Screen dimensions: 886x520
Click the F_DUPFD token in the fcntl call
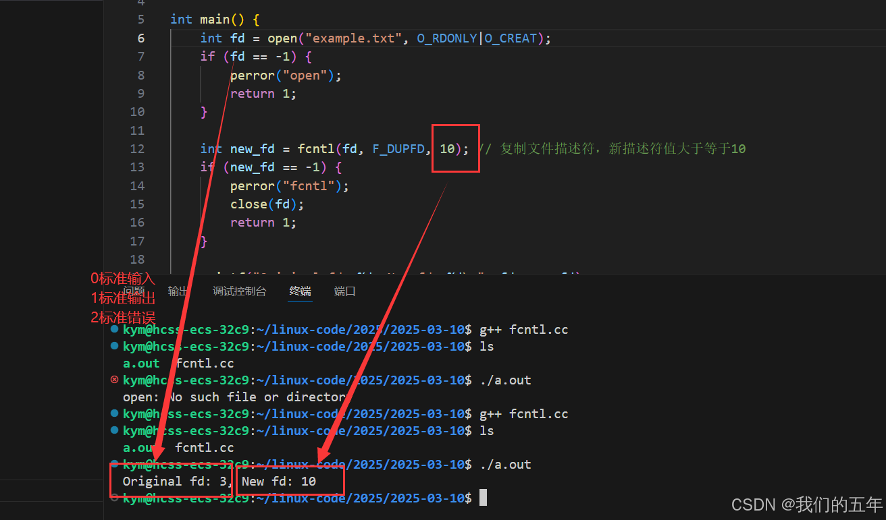click(399, 148)
